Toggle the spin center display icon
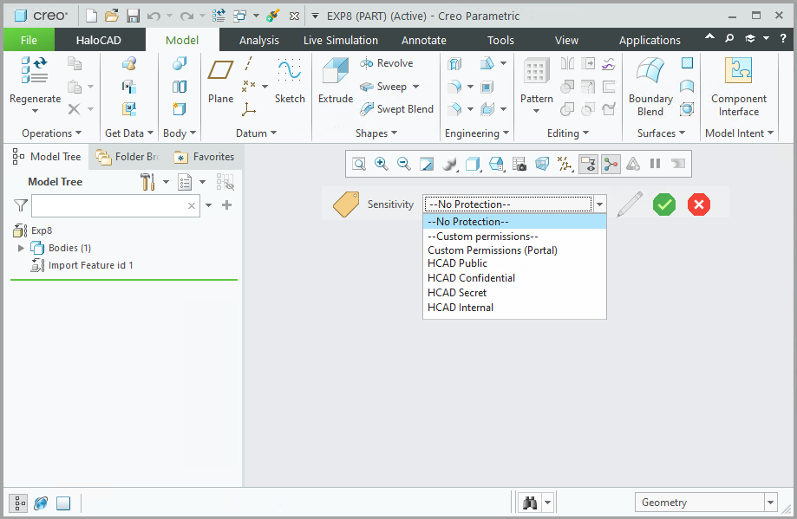Viewport: 797px width, 519px height. tap(611, 163)
